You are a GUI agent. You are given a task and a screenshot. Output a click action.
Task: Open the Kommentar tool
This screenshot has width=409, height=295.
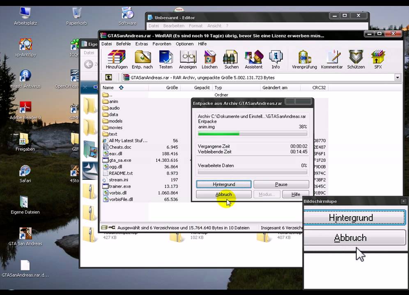[x=332, y=59]
